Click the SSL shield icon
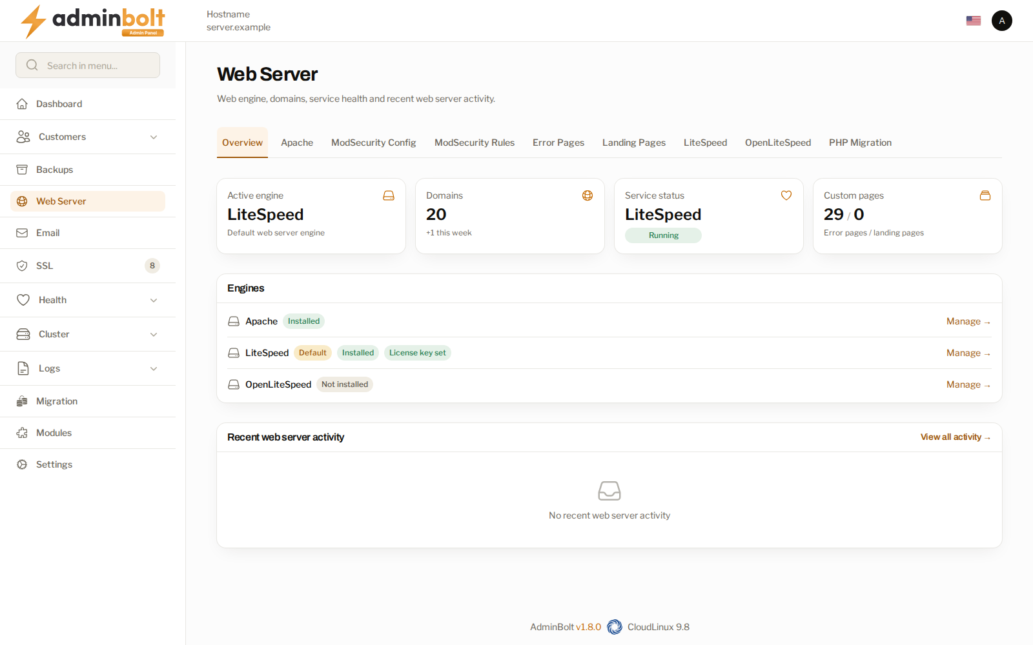This screenshot has height=645, width=1033. pyautogui.click(x=22, y=266)
